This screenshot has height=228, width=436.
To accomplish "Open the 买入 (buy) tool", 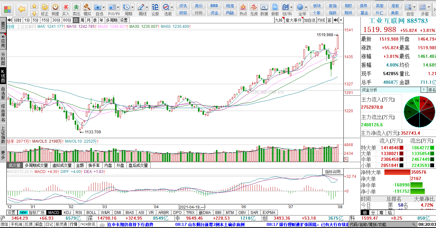I will pos(66,9).
